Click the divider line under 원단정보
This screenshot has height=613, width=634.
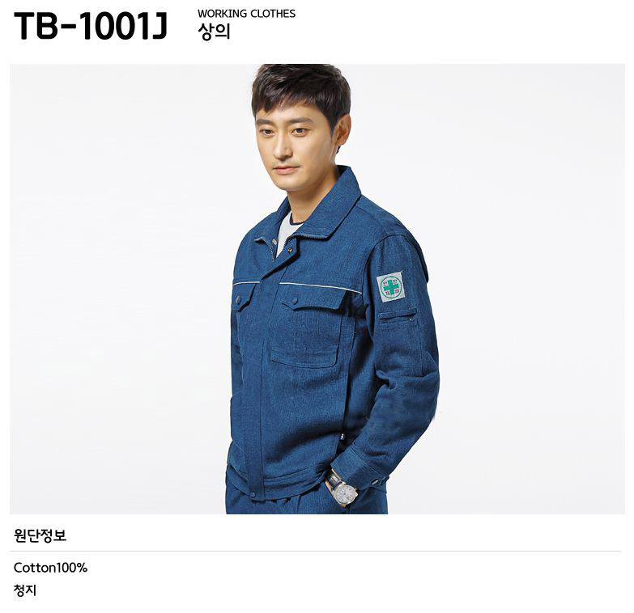(316, 551)
